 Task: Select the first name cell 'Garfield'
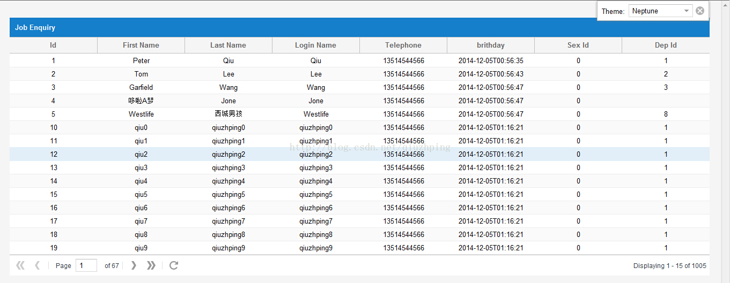pos(141,87)
